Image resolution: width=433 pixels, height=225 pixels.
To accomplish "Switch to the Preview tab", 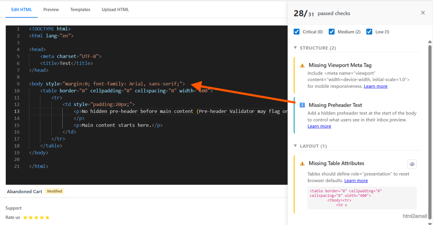I will [x=51, y=9].
